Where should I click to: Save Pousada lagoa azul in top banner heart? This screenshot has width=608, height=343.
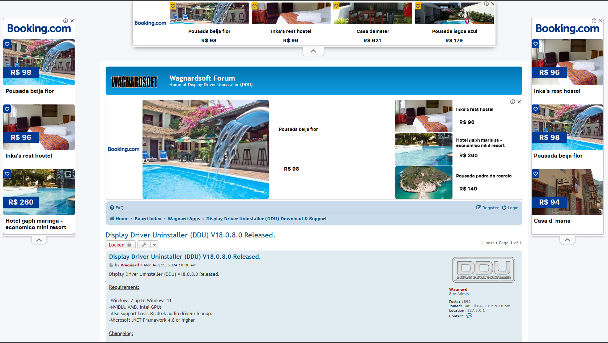pos(418,6)
